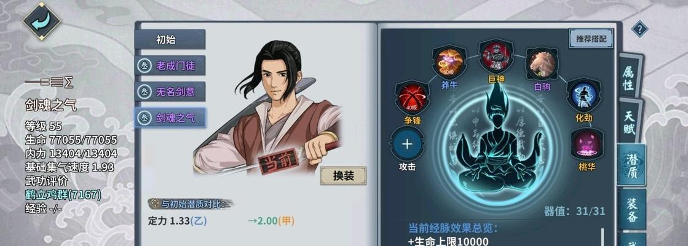This screenshot has width=688, height=246.
Task: Click the 换装 outfit change button
Action: click(344, 176)
